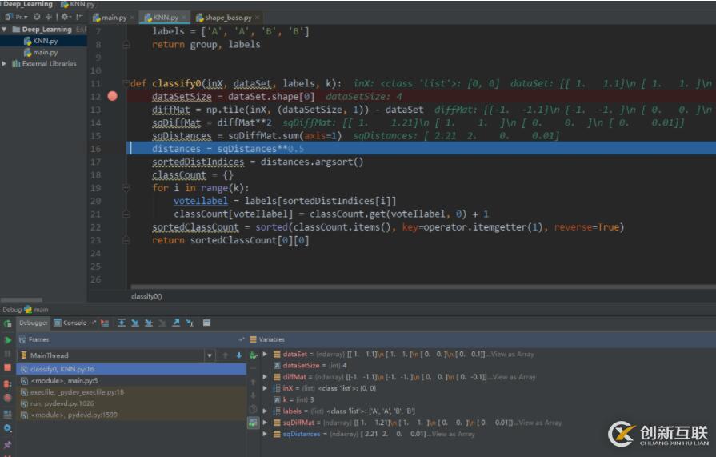The width and height of the screenshot is (716, 457).
Task: Click the Restore Layout icon in the debug sidebar
Action: click(x=8, y=415)
